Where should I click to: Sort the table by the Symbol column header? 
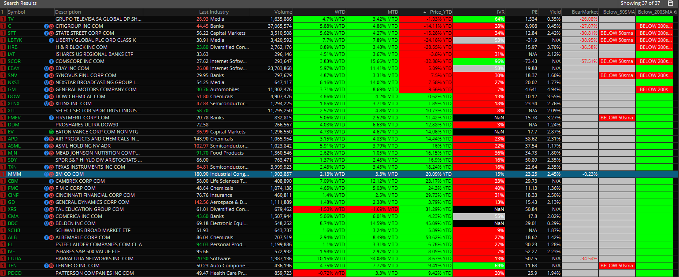(16, 12)
